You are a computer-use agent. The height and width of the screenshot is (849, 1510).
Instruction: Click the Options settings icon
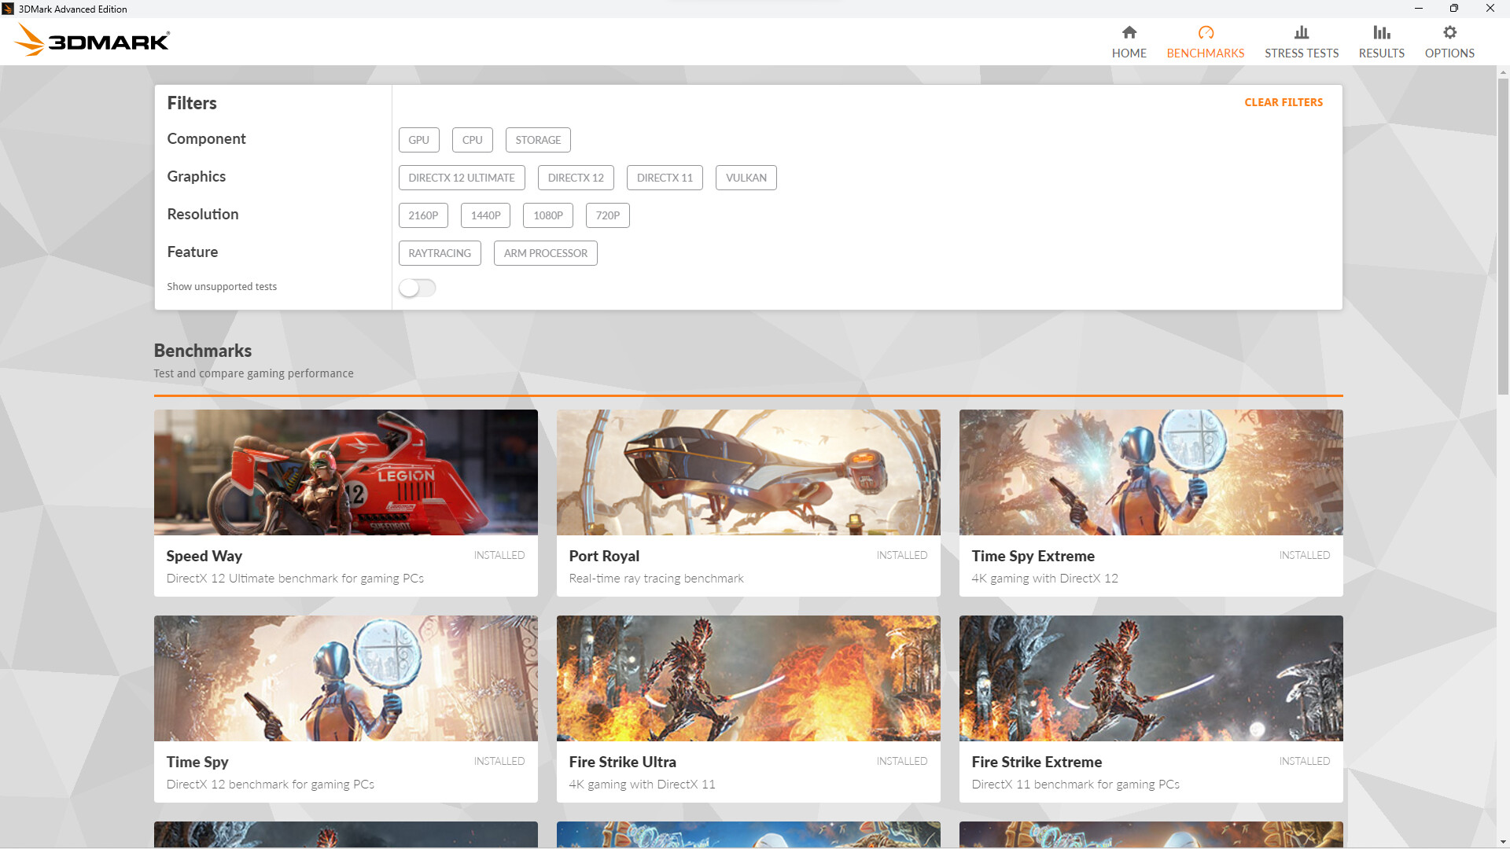pyautogui.click(x=1449, y=32)
